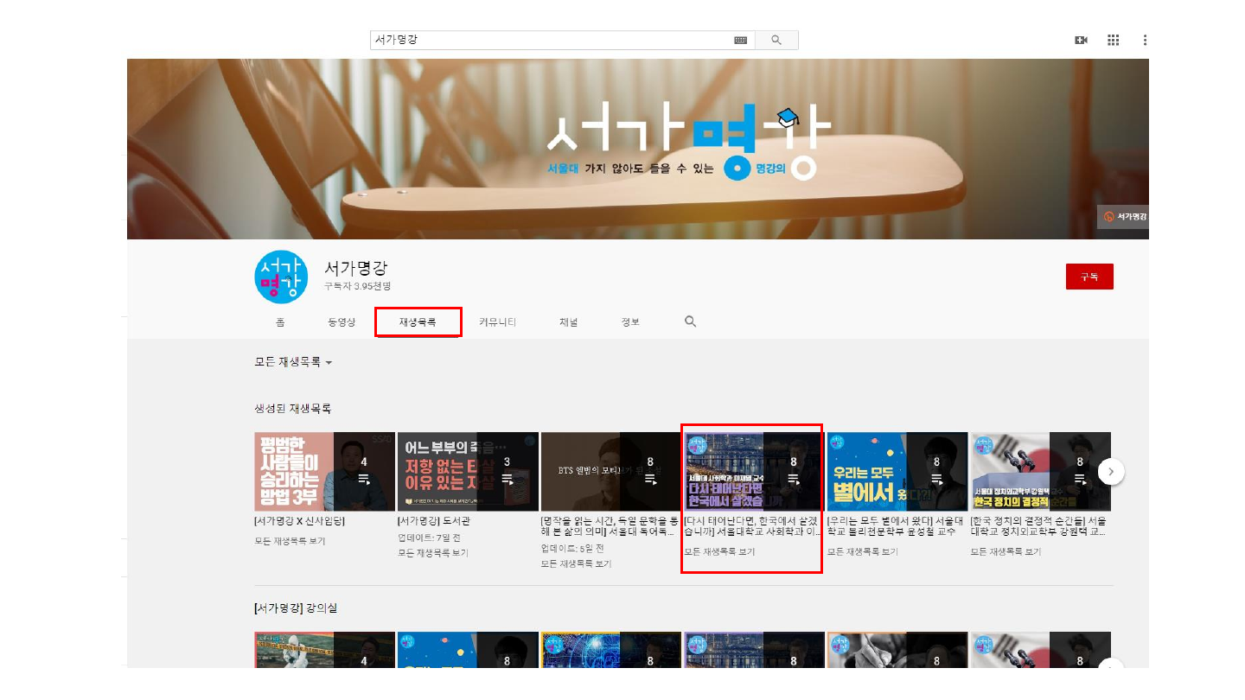Open the 우리는 모두 별에서 playlist thumbnail
Screen dimensions: 1245x700
897,472
